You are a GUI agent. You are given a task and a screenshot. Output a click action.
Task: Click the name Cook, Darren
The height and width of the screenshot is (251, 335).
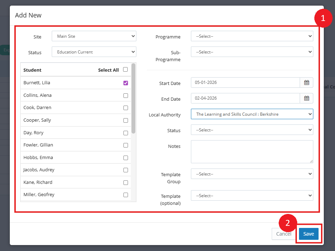(x=37, y=107)
